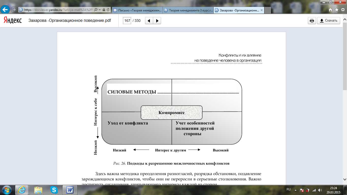Open the Windows Start menu
This screenshot has height=195, width=347.
click(7, 190)
